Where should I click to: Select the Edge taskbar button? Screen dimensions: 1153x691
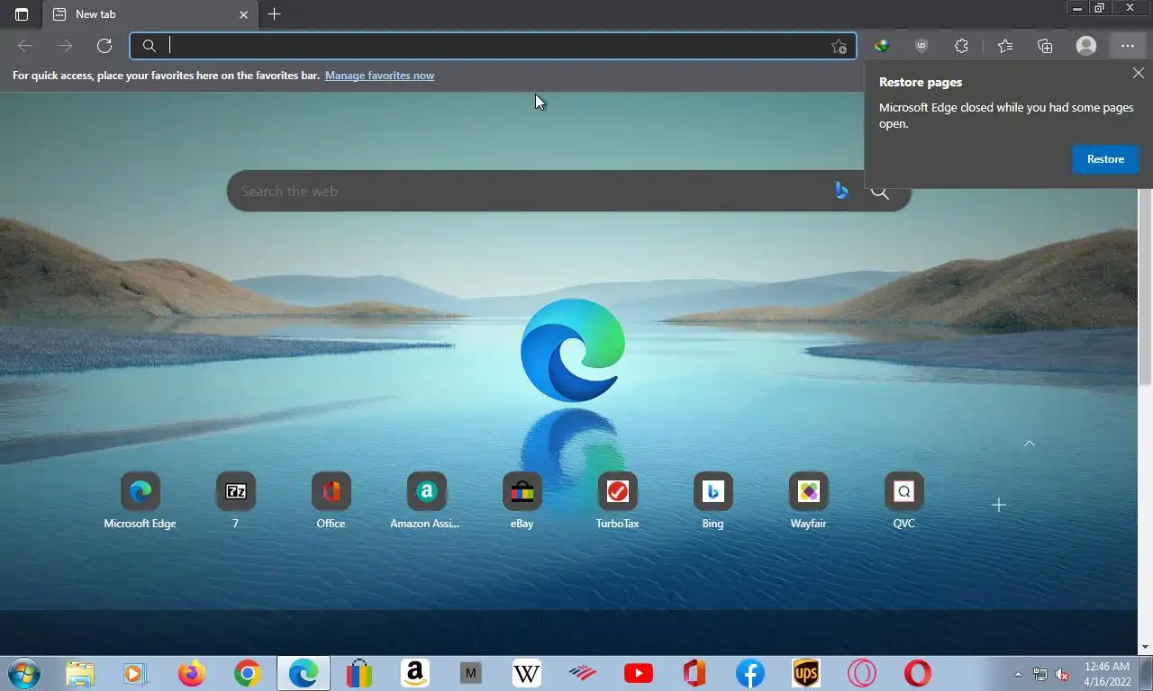304,673
